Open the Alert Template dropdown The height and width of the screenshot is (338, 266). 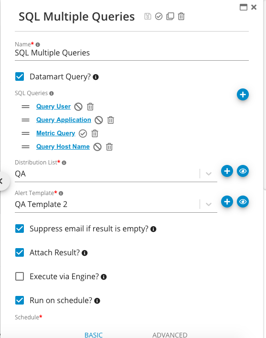point(209,204)
